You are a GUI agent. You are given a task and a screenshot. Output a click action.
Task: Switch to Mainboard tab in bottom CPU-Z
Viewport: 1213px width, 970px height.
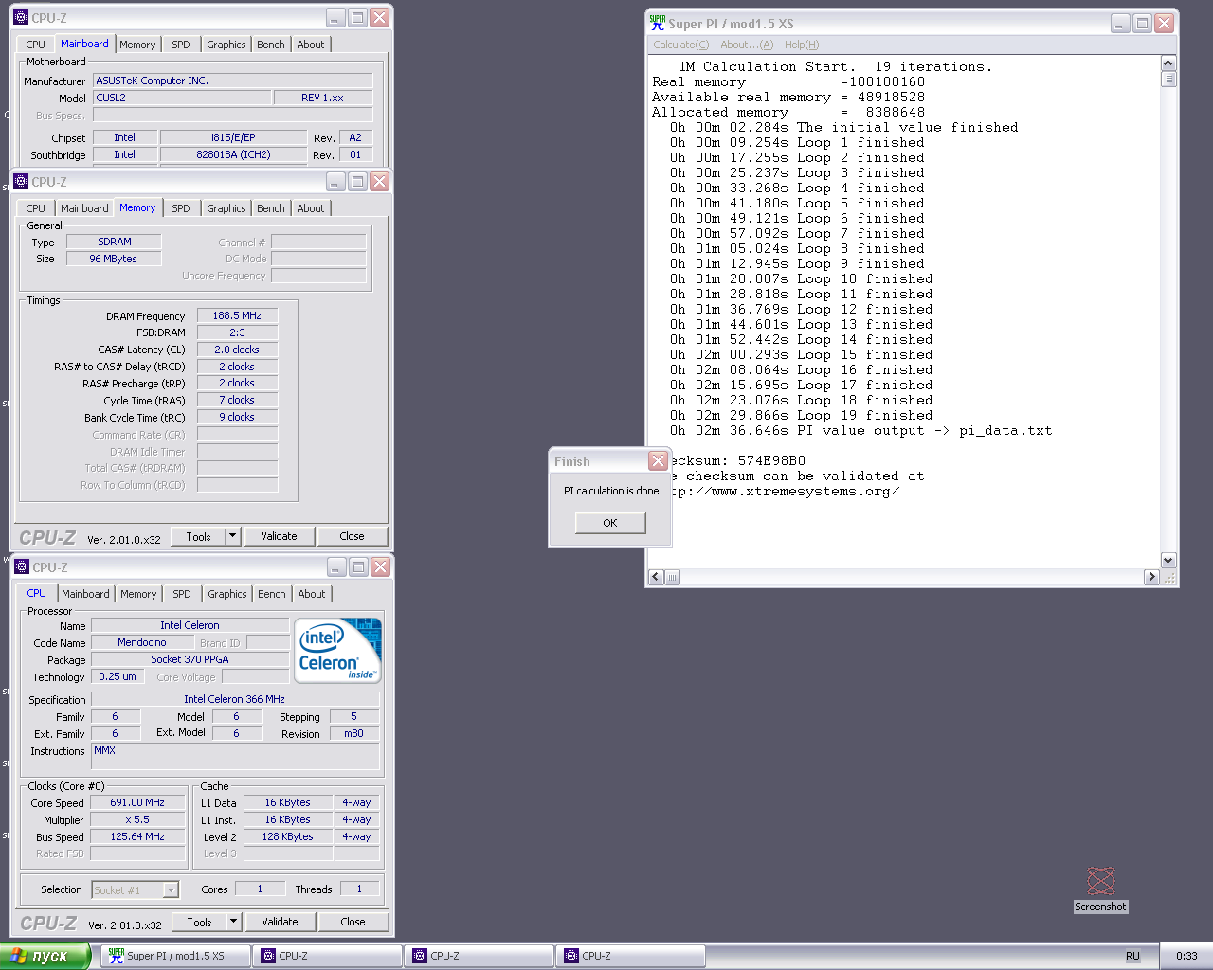click(x=85, y=594)
